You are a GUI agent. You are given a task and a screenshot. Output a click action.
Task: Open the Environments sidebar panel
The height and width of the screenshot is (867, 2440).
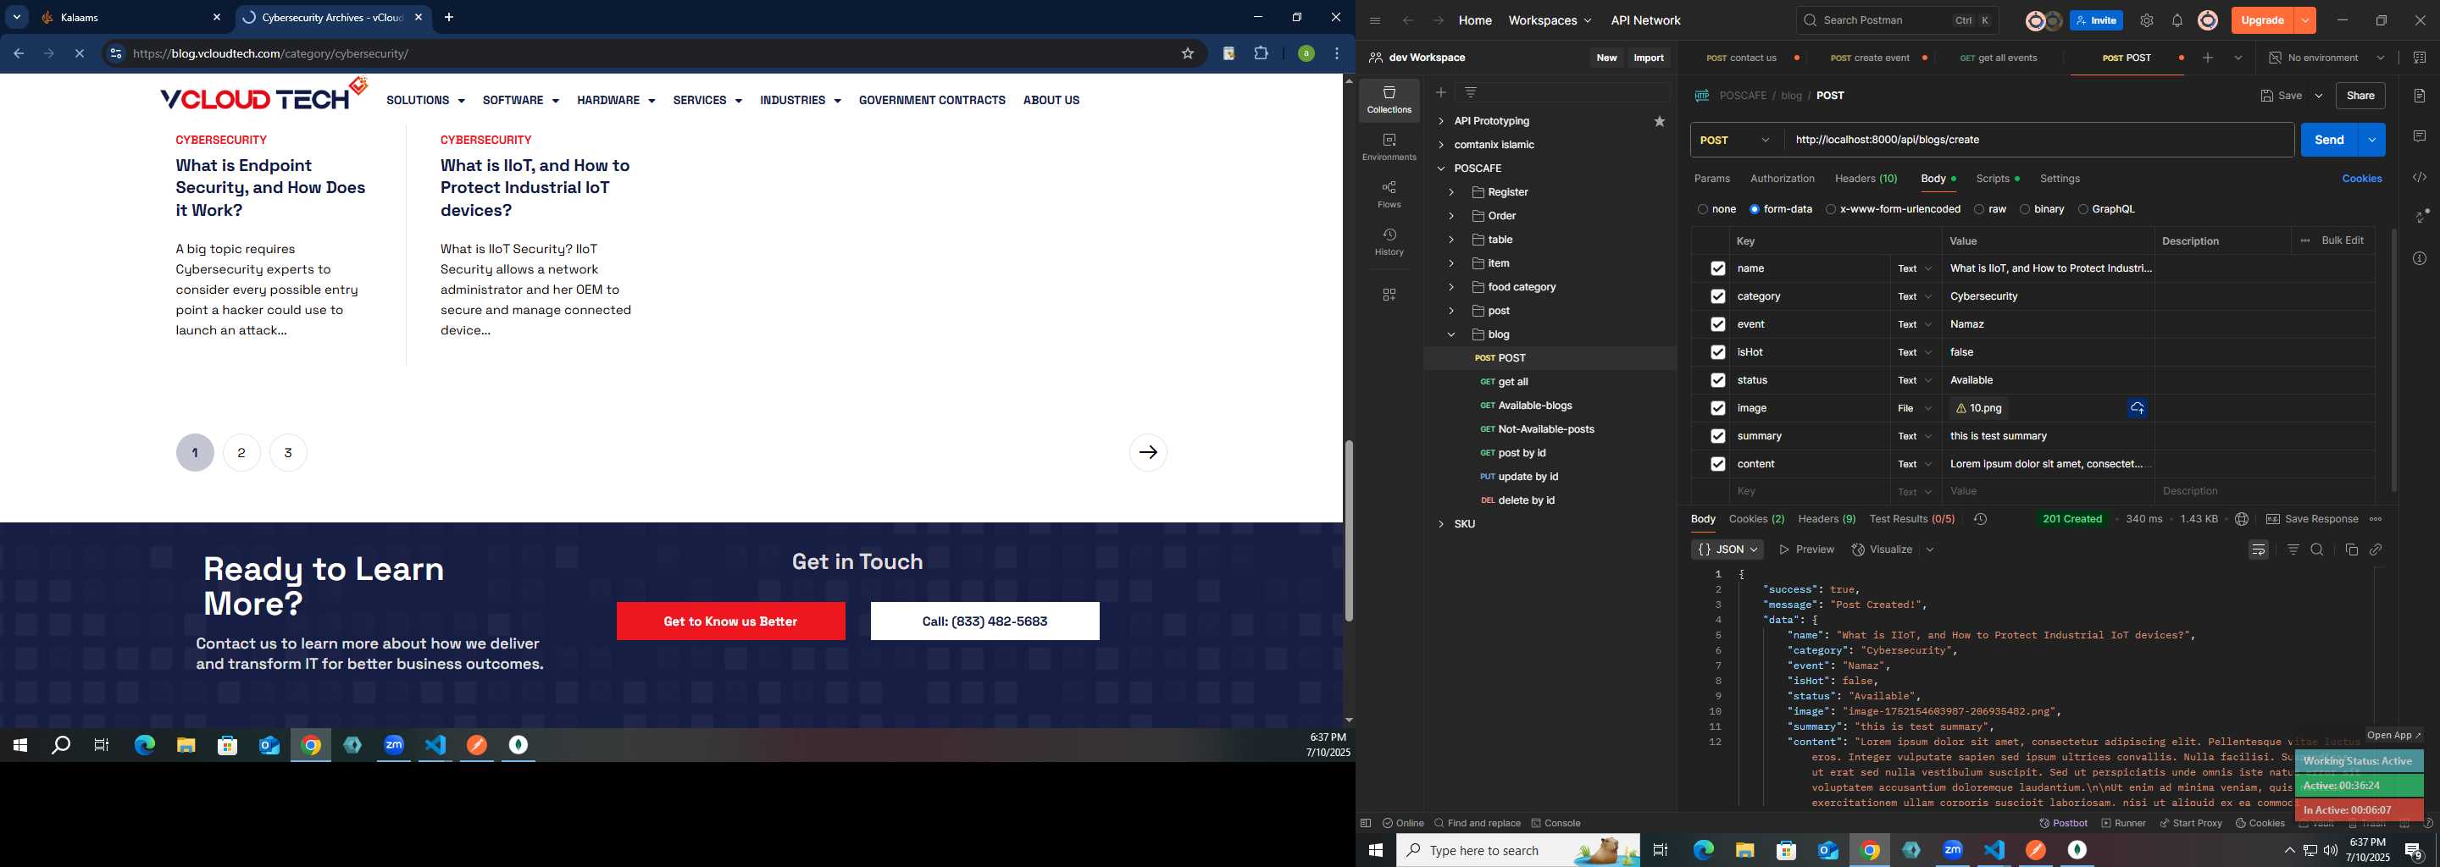tap(1389, 147)
